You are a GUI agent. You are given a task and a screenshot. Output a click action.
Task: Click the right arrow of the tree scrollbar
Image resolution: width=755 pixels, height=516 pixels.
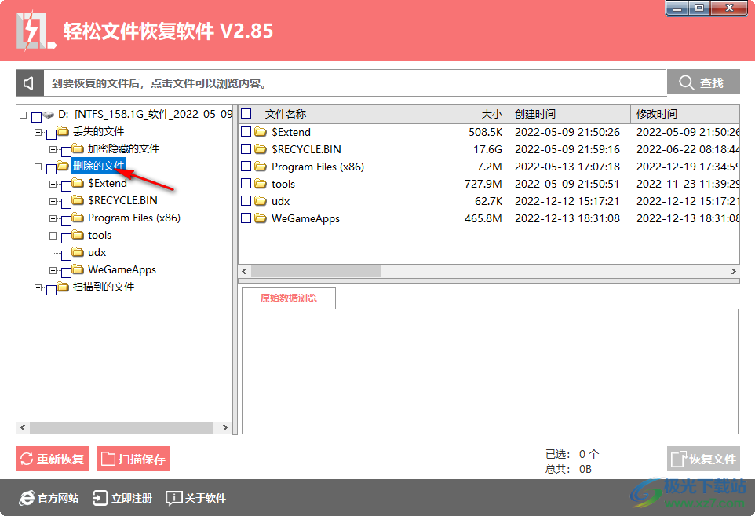(x=225, y=427)
